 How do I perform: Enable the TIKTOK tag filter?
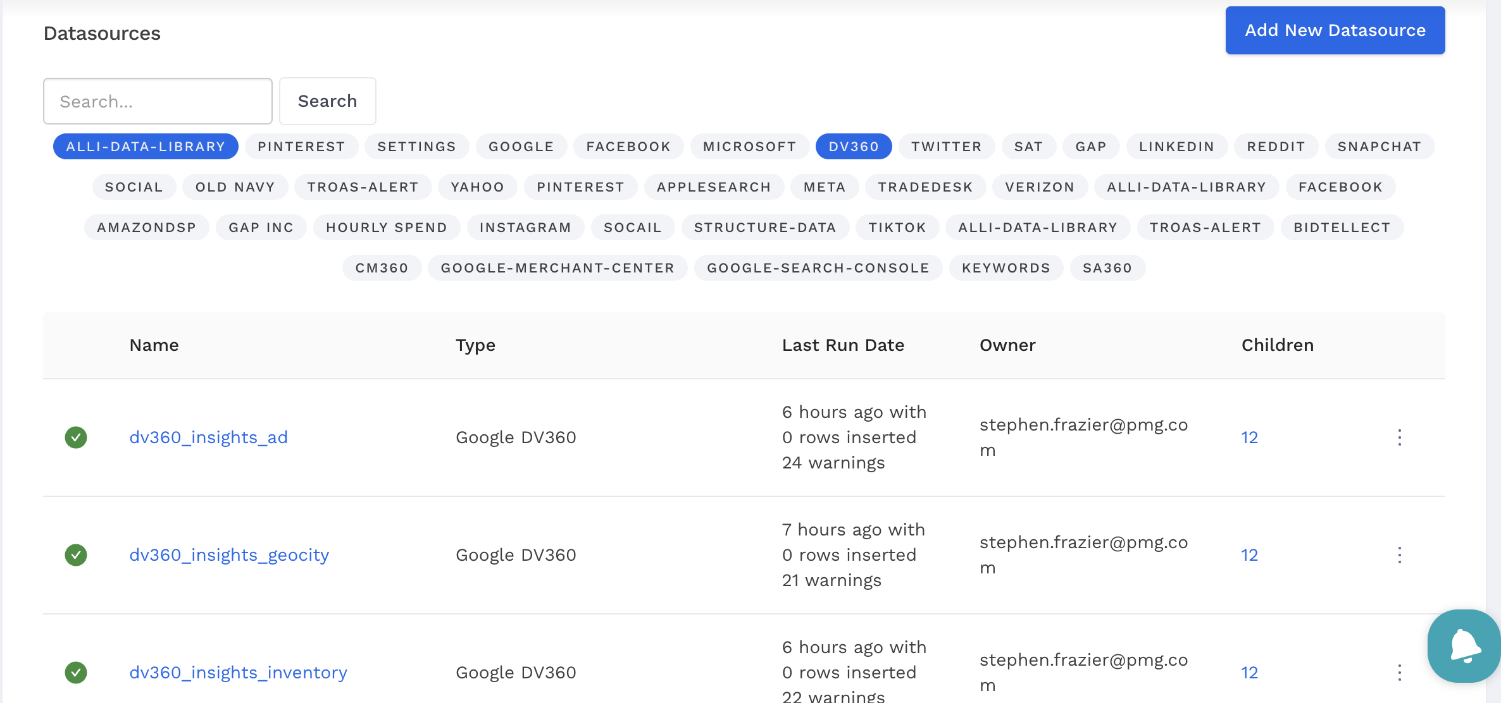[897, 228]
